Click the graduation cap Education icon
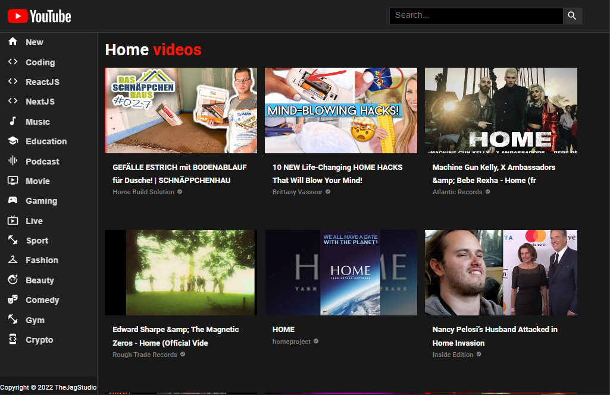Screen dimensions: 610x395 pos(13,141)
